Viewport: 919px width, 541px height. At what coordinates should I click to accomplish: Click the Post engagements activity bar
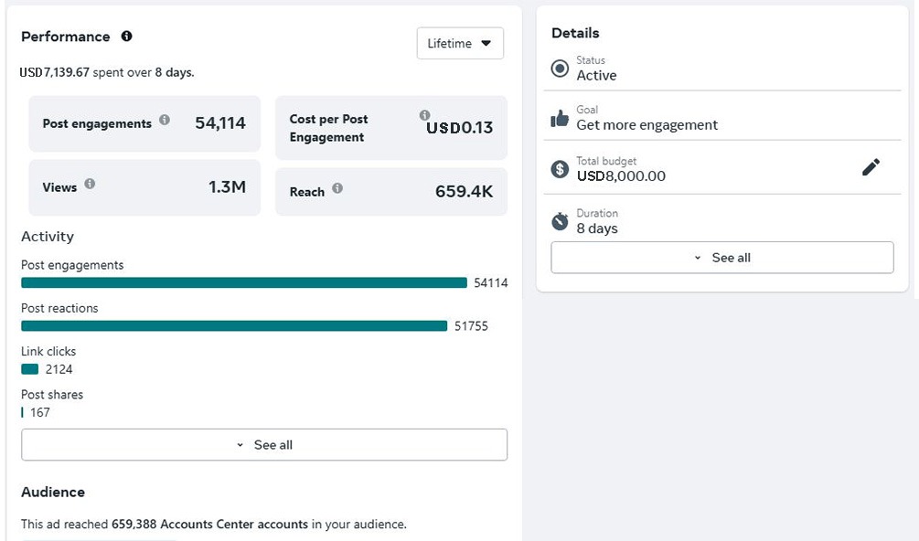point(243,283)
